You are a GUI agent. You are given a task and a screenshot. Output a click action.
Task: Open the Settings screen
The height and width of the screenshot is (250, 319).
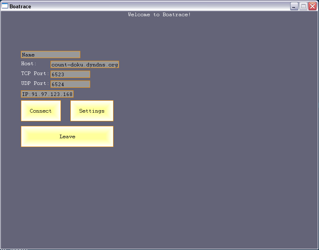(x=92, y=111)
